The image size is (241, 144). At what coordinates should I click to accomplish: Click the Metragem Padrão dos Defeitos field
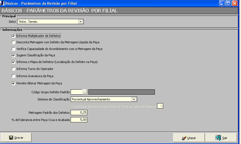click(79, 113)
